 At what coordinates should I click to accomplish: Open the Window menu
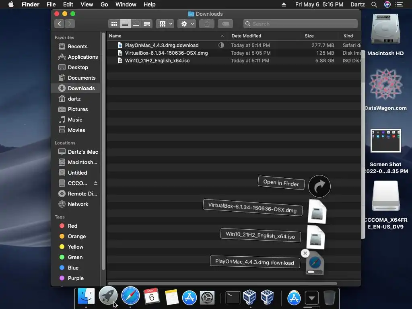point(126,4)
